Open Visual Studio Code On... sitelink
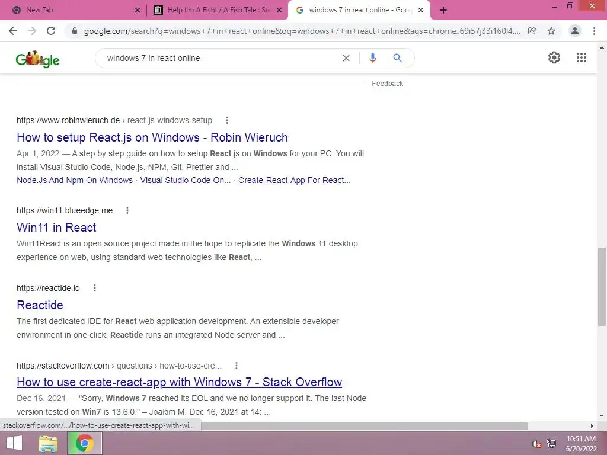The width and height of the screenshot is (607, 455). coord(186,180)
